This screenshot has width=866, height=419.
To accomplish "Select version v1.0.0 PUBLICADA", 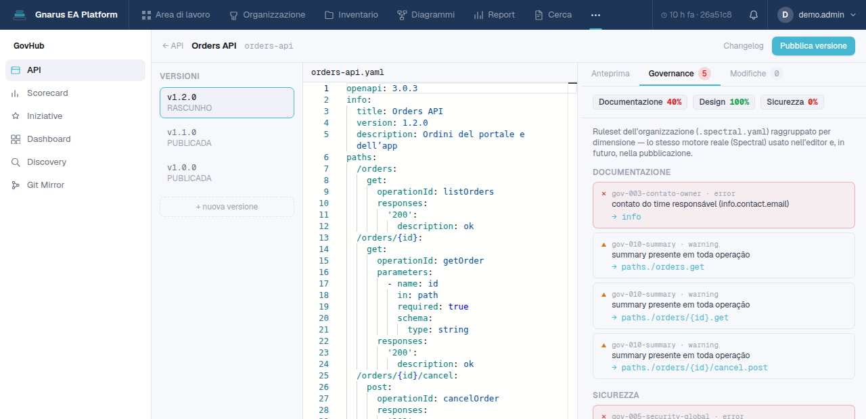I will [x=227, y=173].
